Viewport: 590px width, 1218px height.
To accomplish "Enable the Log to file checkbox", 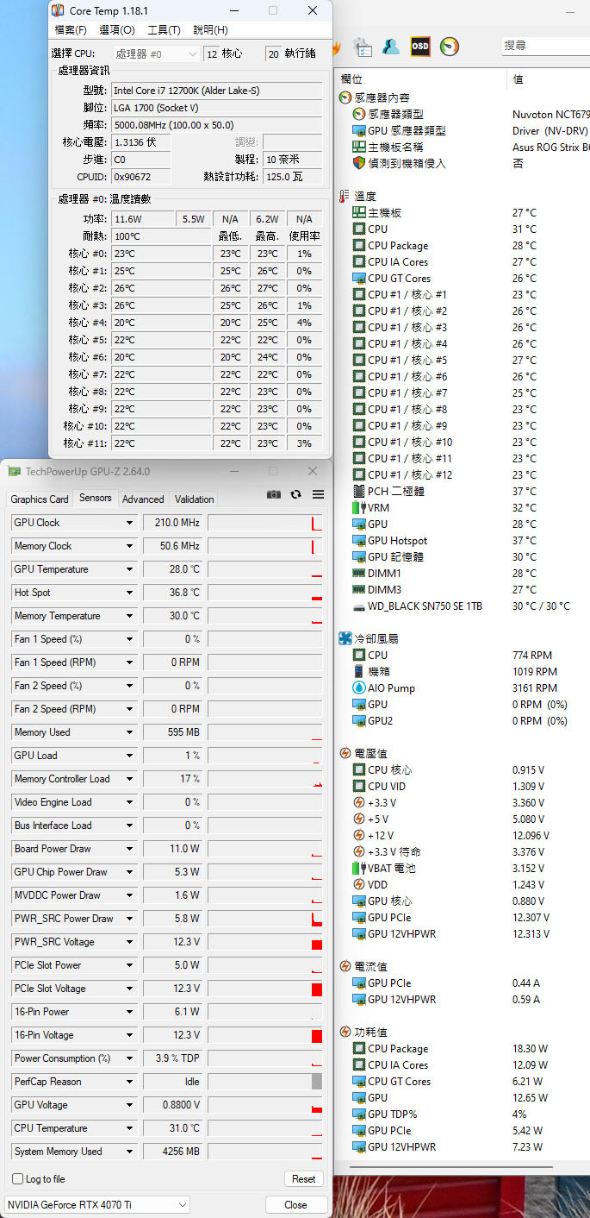I will (x=17, y=1178).
